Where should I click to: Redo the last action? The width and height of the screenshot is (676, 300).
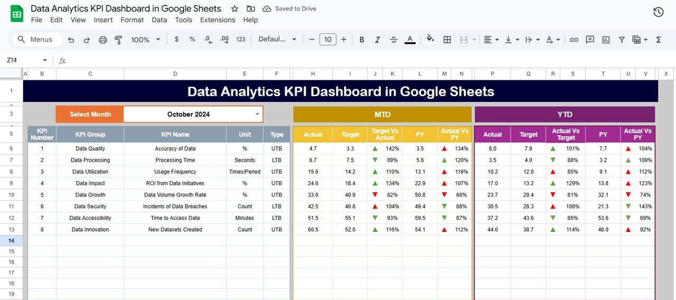[87, 40]
